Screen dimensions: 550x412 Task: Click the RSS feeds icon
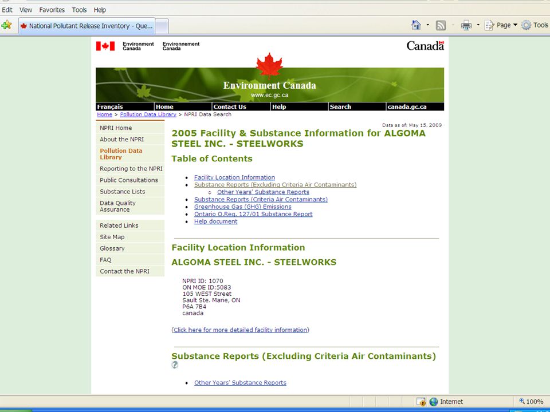(441, 25)
